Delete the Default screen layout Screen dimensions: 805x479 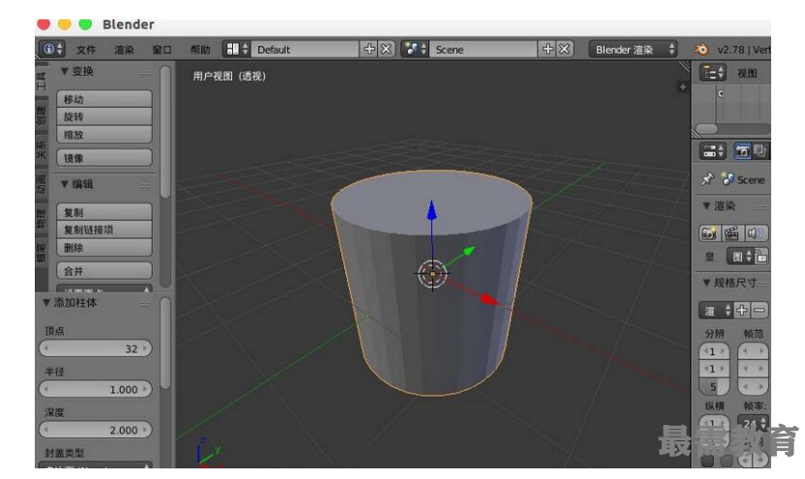(x=387, y=49)
